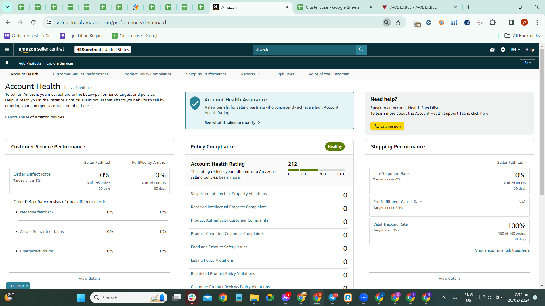Click View shipping eligibilities here
Viewport: 545px width, 306px height.
point(502,250)
